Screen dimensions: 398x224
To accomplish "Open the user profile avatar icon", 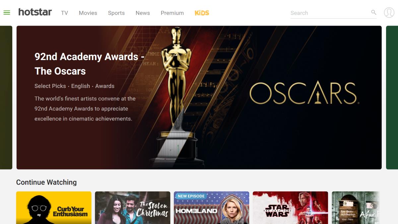I will (389, 13).
